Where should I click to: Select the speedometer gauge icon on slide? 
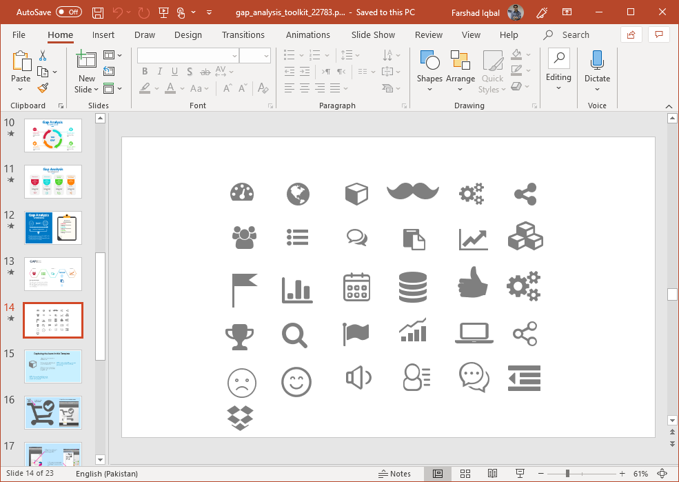pos(242,192)
